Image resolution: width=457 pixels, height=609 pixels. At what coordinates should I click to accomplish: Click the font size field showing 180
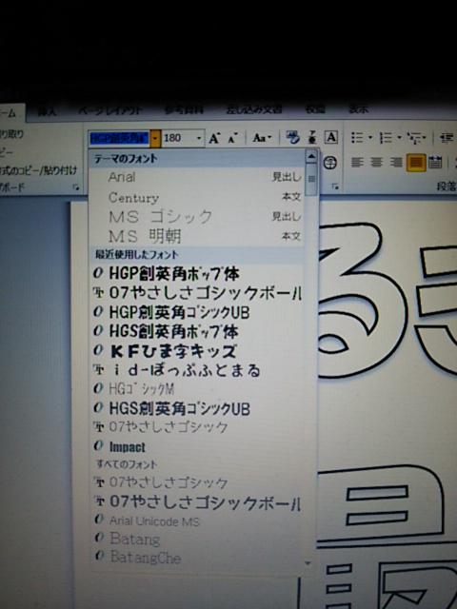point(178,138)
